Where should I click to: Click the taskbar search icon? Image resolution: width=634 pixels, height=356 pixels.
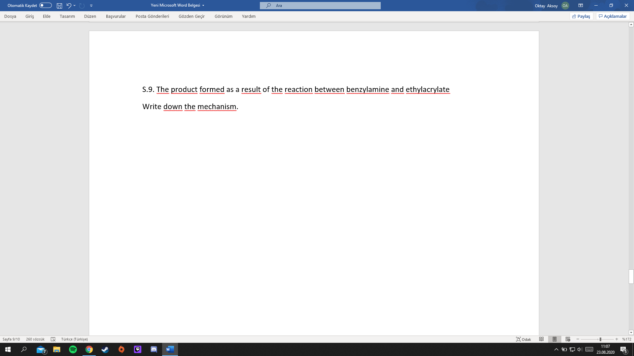24,349
